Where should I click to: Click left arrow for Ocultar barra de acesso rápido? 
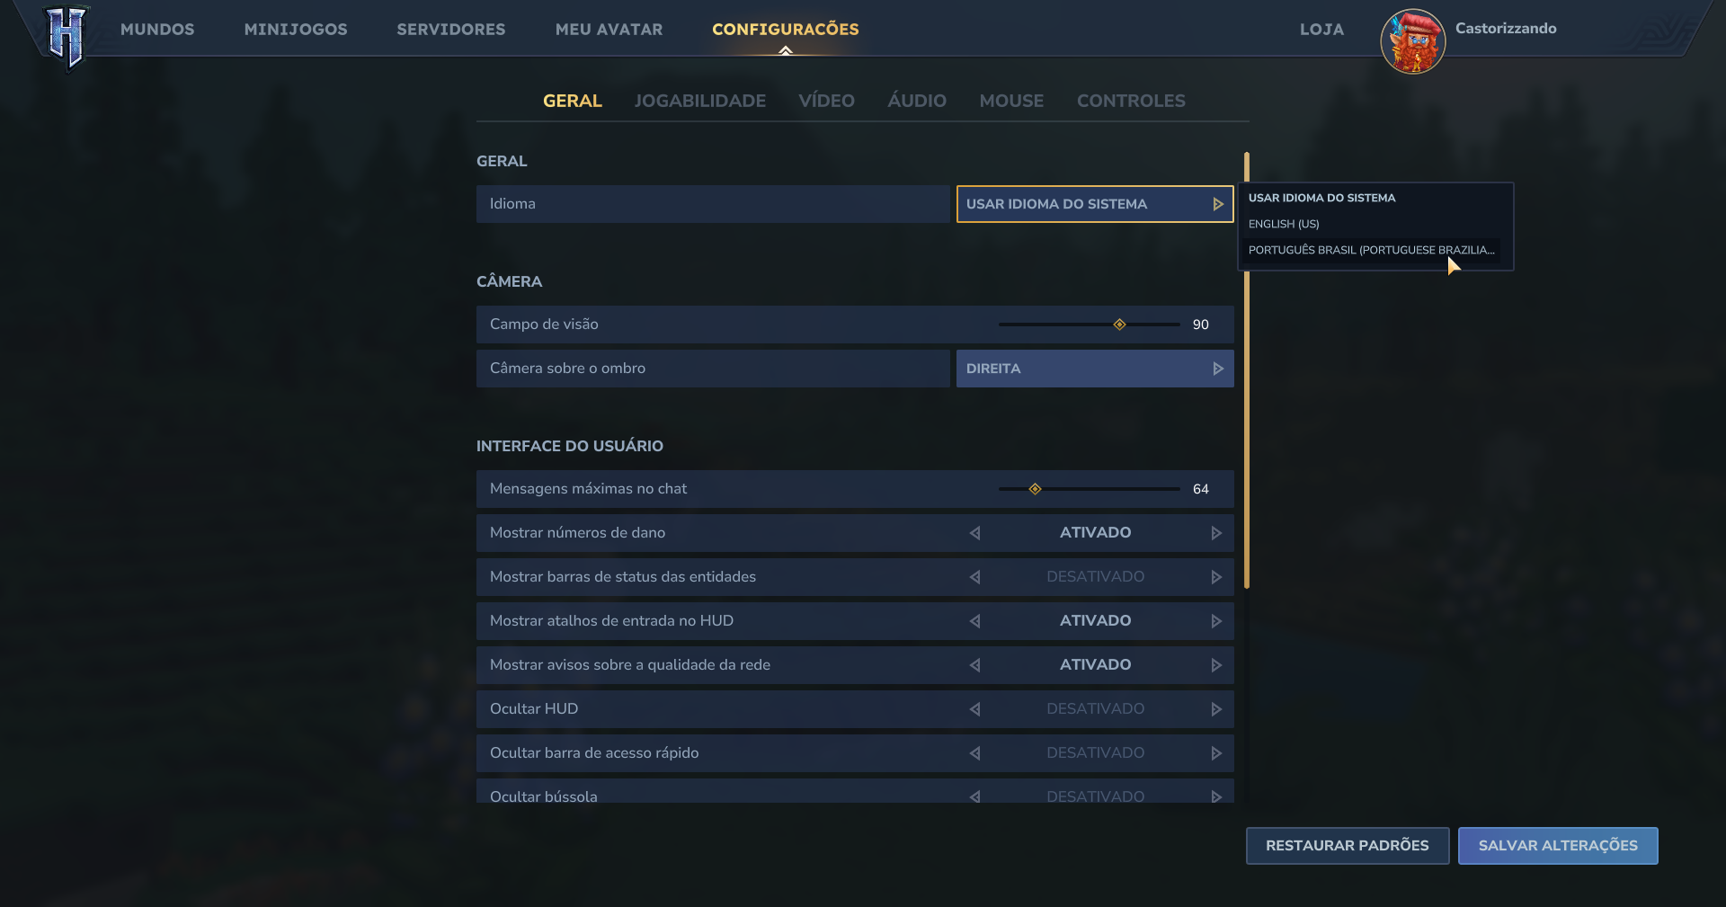[x=974, y=753]
